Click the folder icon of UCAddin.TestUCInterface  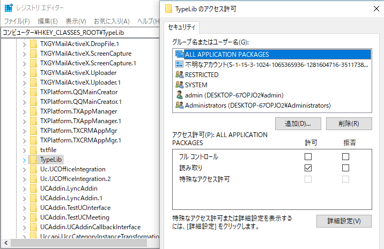tap(34, 208)
